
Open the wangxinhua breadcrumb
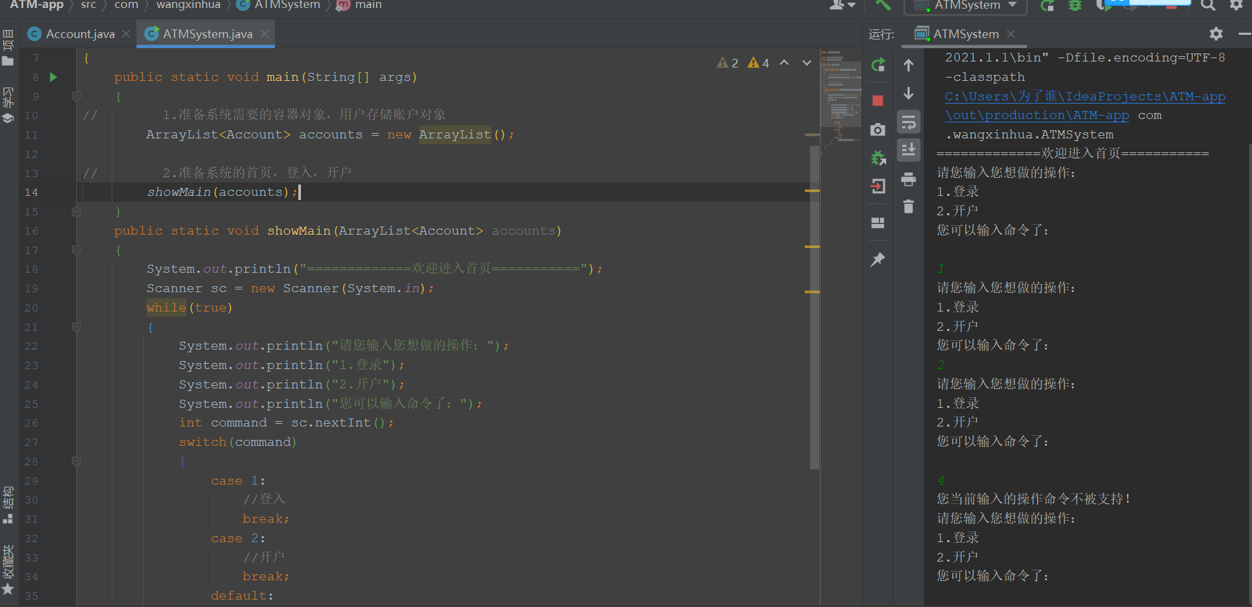coord(189,5)
